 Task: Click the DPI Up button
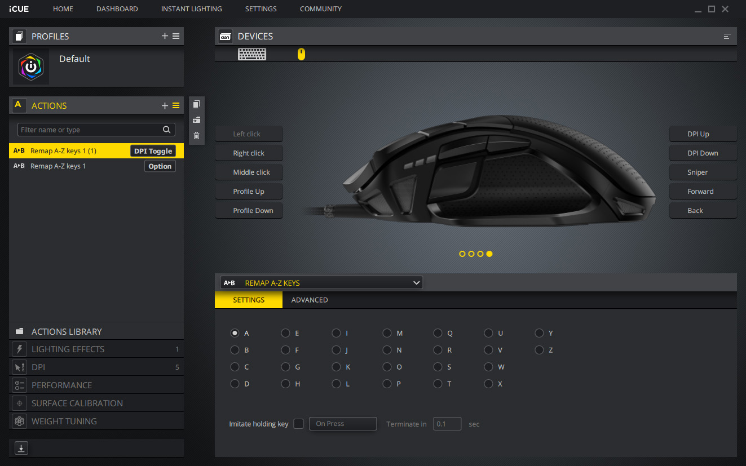click(x=703, y=134)
